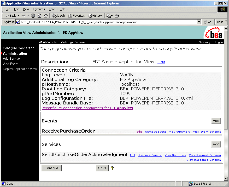Click the scrollbar up arrow
This screenshot has height=187, width=229.
(x=226, y=28)
